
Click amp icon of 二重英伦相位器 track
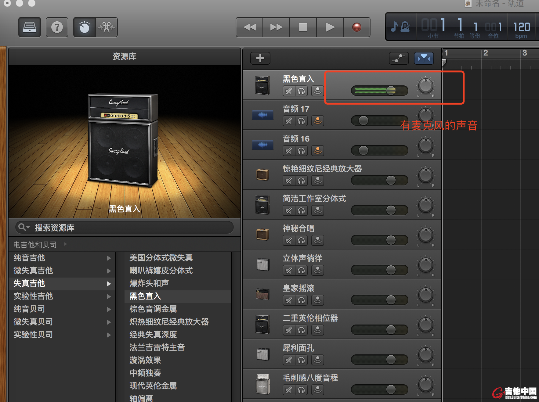tap(262, 324)
